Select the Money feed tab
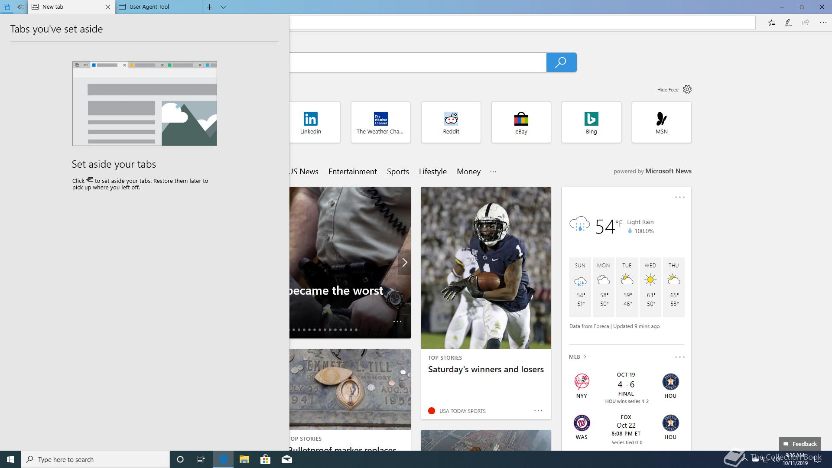This screenshot has width=832, height=468. (468, 172)
